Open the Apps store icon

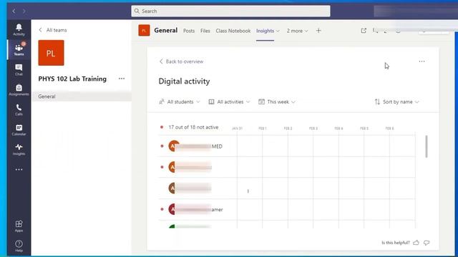[x=19, y=226]
